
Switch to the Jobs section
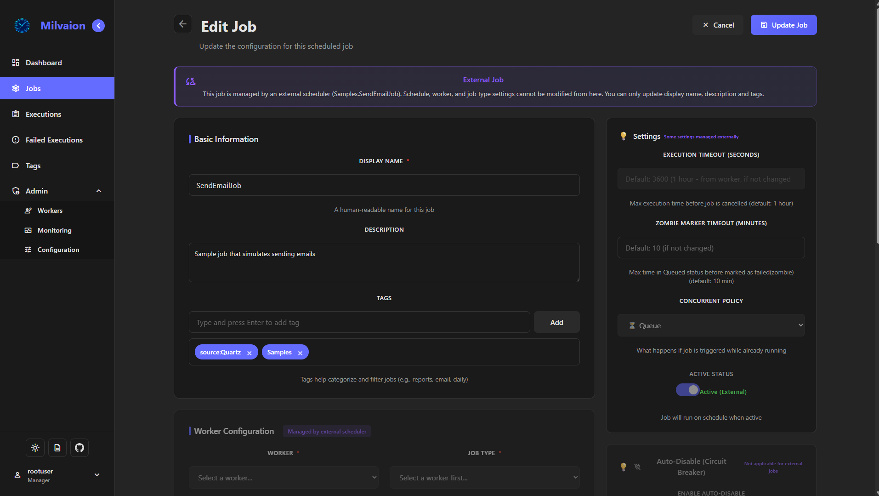pyautogui.click(x=33, y=88)
